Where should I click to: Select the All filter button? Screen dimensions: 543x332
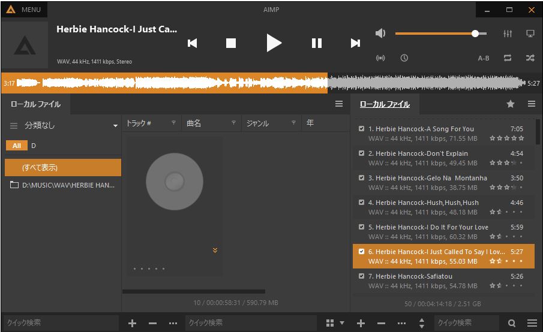pyautogui.click(x=17, y=146)
